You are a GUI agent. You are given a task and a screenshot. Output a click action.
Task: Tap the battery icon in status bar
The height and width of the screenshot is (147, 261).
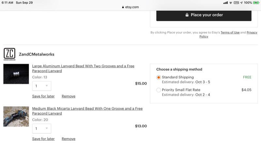click(x=256, y=3)
